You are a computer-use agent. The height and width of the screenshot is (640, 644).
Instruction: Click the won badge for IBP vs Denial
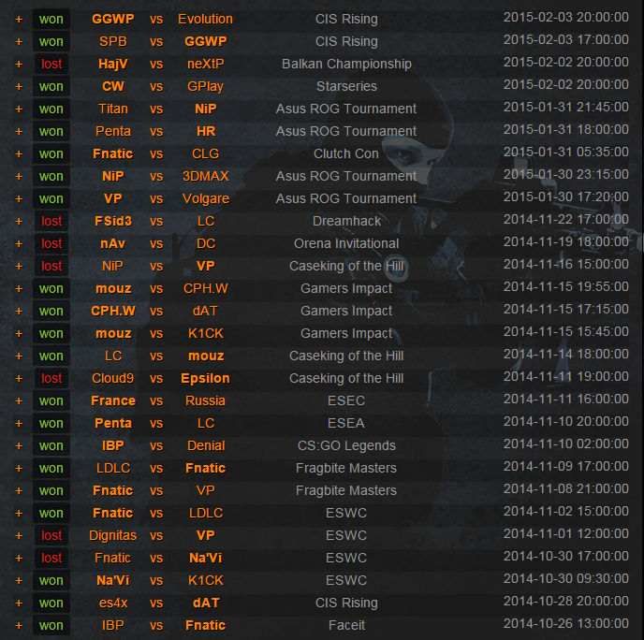coord(51,445)
